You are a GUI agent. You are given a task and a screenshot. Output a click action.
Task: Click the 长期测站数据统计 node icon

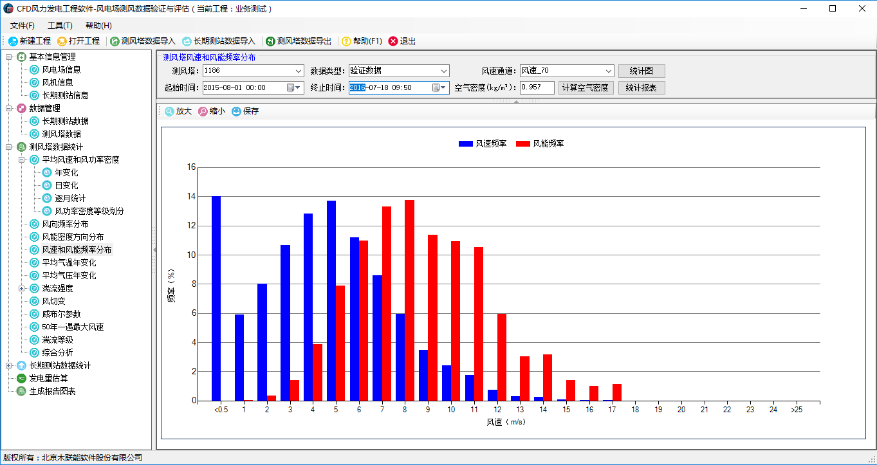point(21,365)
